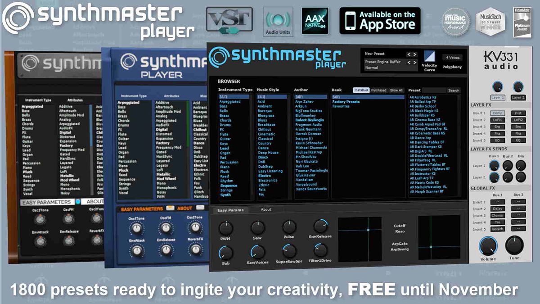Image resolution: width=540 pixels, height=304 pixels.
Task: Adjust the Tune knob
Action: (514, 245)
